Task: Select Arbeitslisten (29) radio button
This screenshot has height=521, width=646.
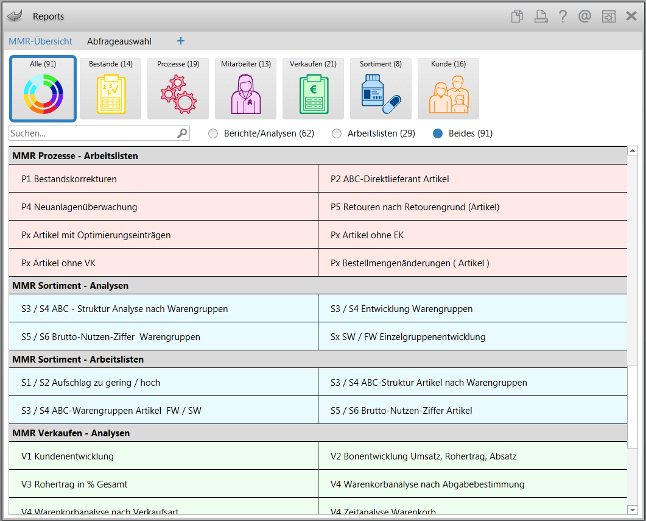Action: tap(337, 133)
